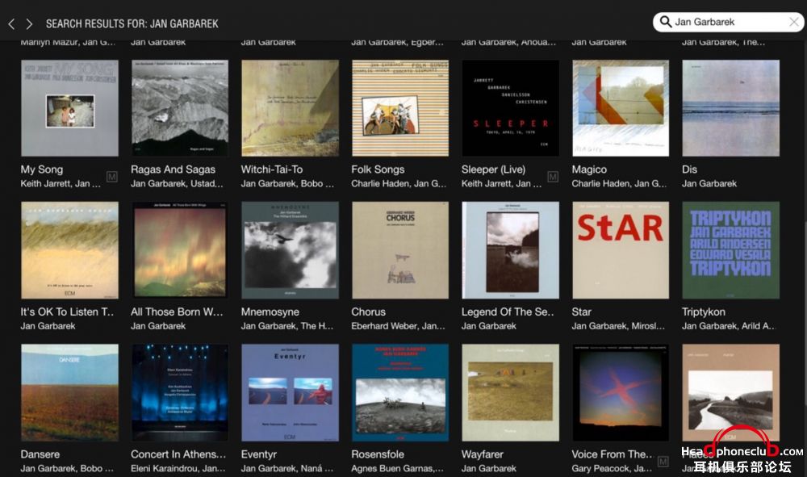Open the Dis title link
This screenshot has width=807, height=477.
point(690,169)
